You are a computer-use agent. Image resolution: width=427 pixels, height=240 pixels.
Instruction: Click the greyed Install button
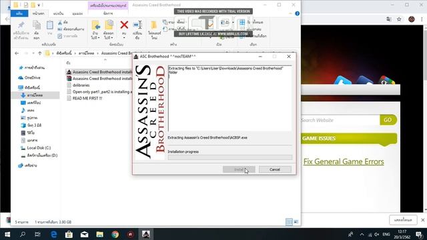[x=239, y=169]
